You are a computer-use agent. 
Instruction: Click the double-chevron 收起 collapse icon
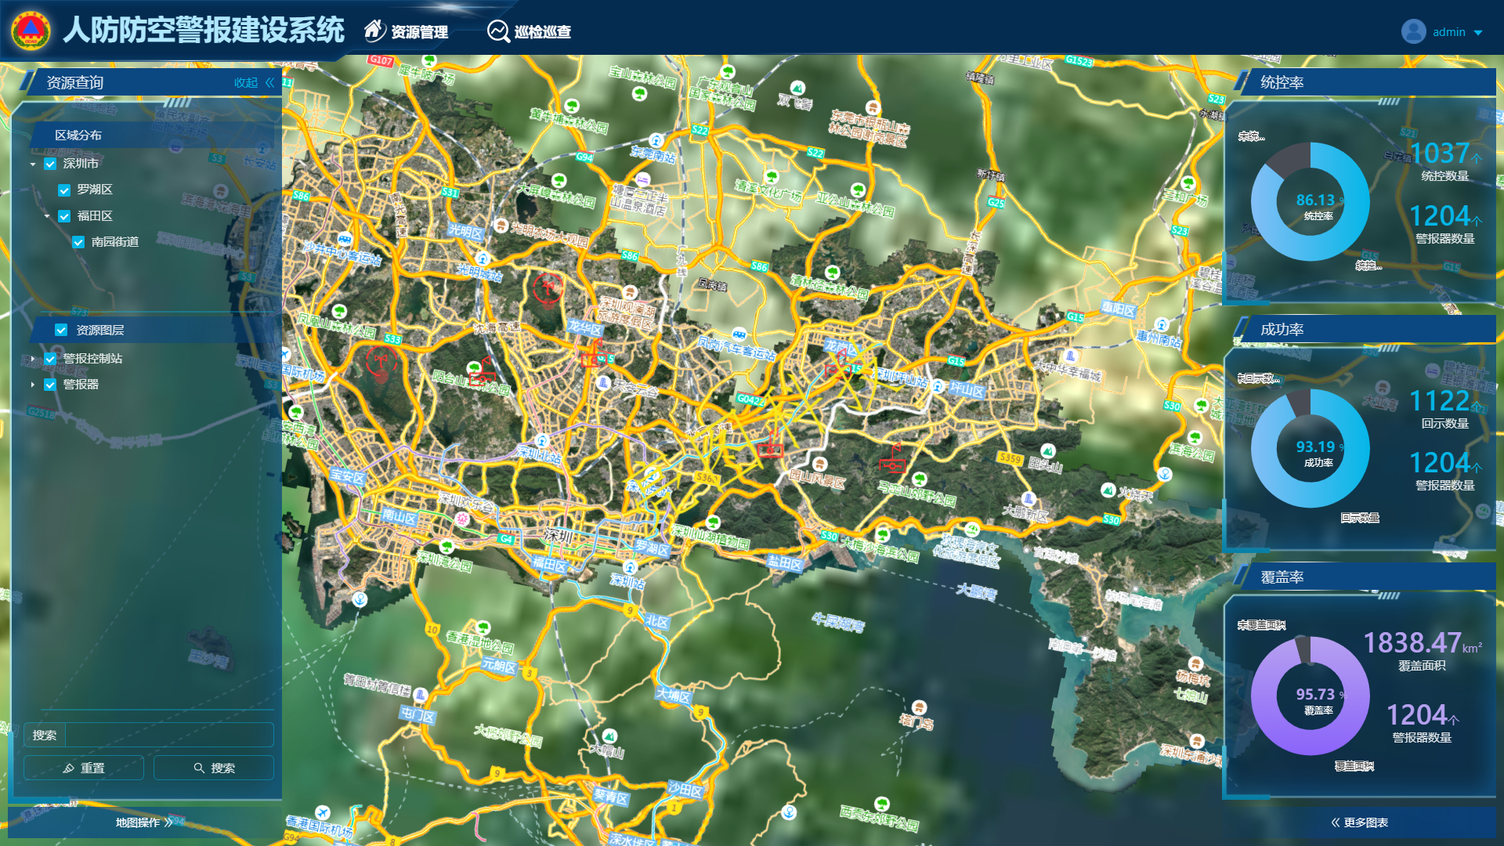[270, 82]
